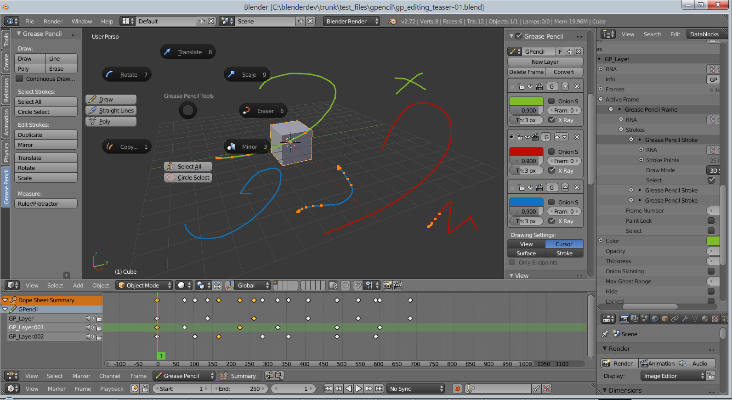Open the World properties tab
Image resolution: width=732 pixels, height=400 pixels.
coord(654,318)
